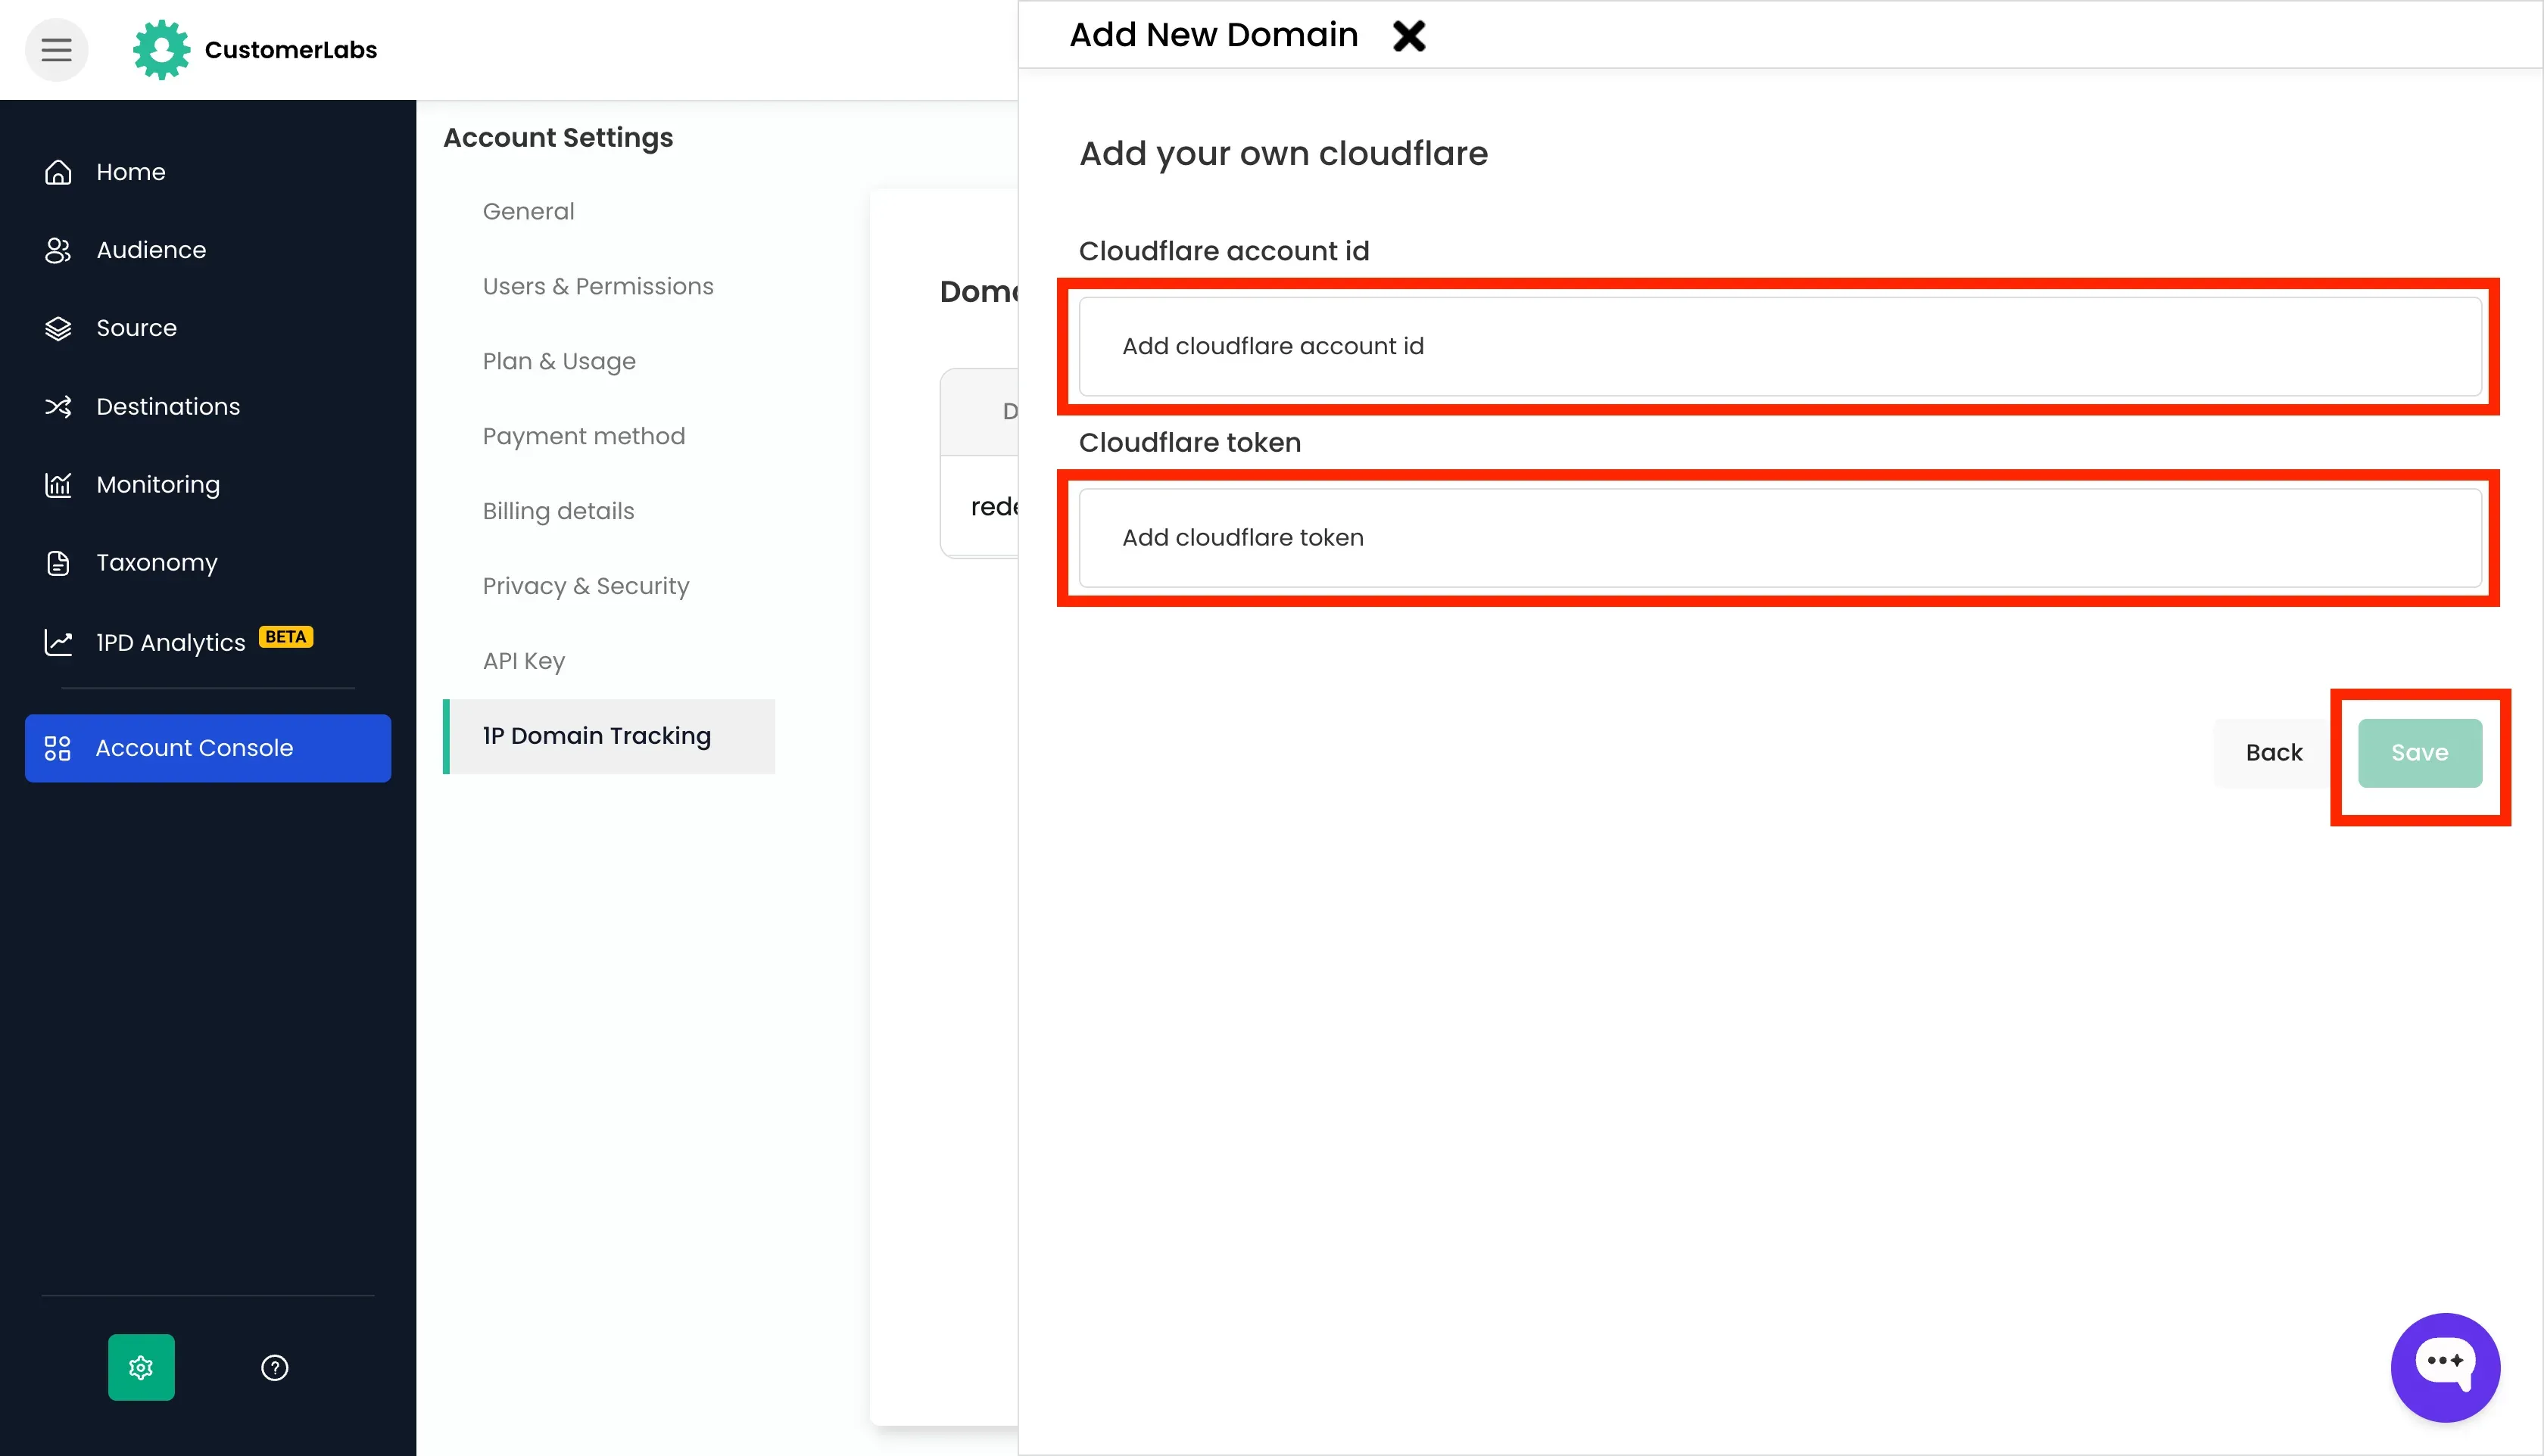2544x1456 pixels.
Task: Open API Key settings
Action: (x=524, y=661)
